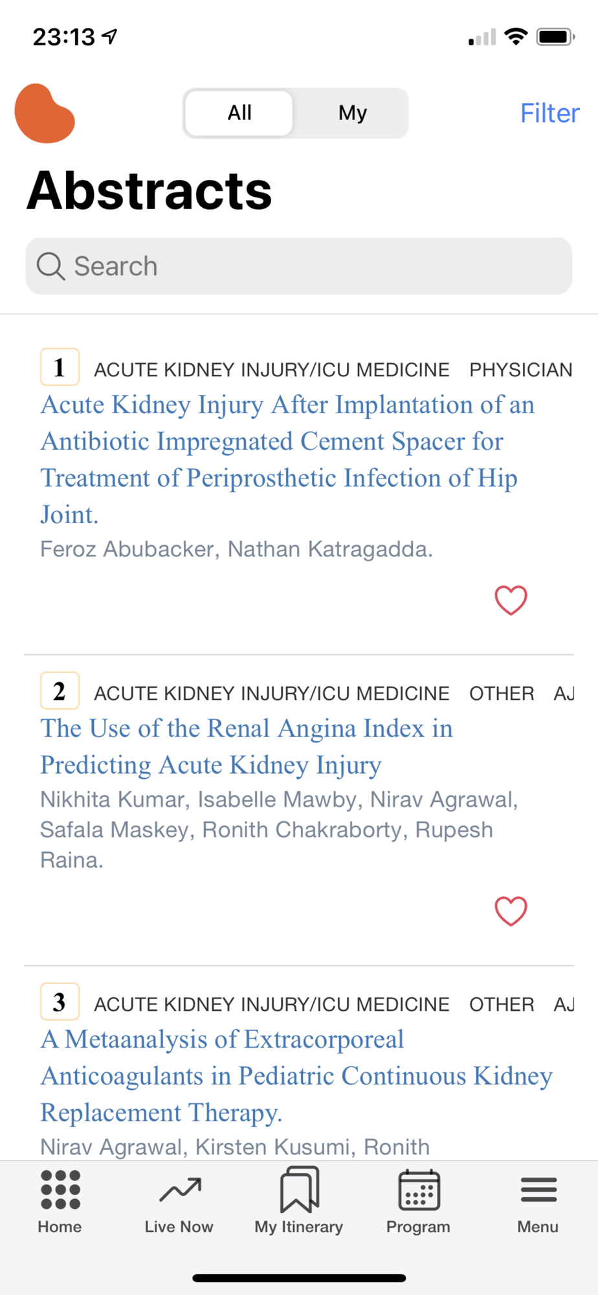
Task: Focus the Search input field
Action: coord(299,266)
